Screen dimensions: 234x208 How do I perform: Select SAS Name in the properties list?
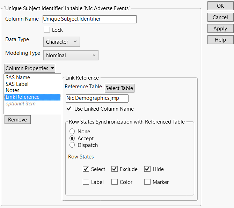pyautogui.click(x=18, y=77)
